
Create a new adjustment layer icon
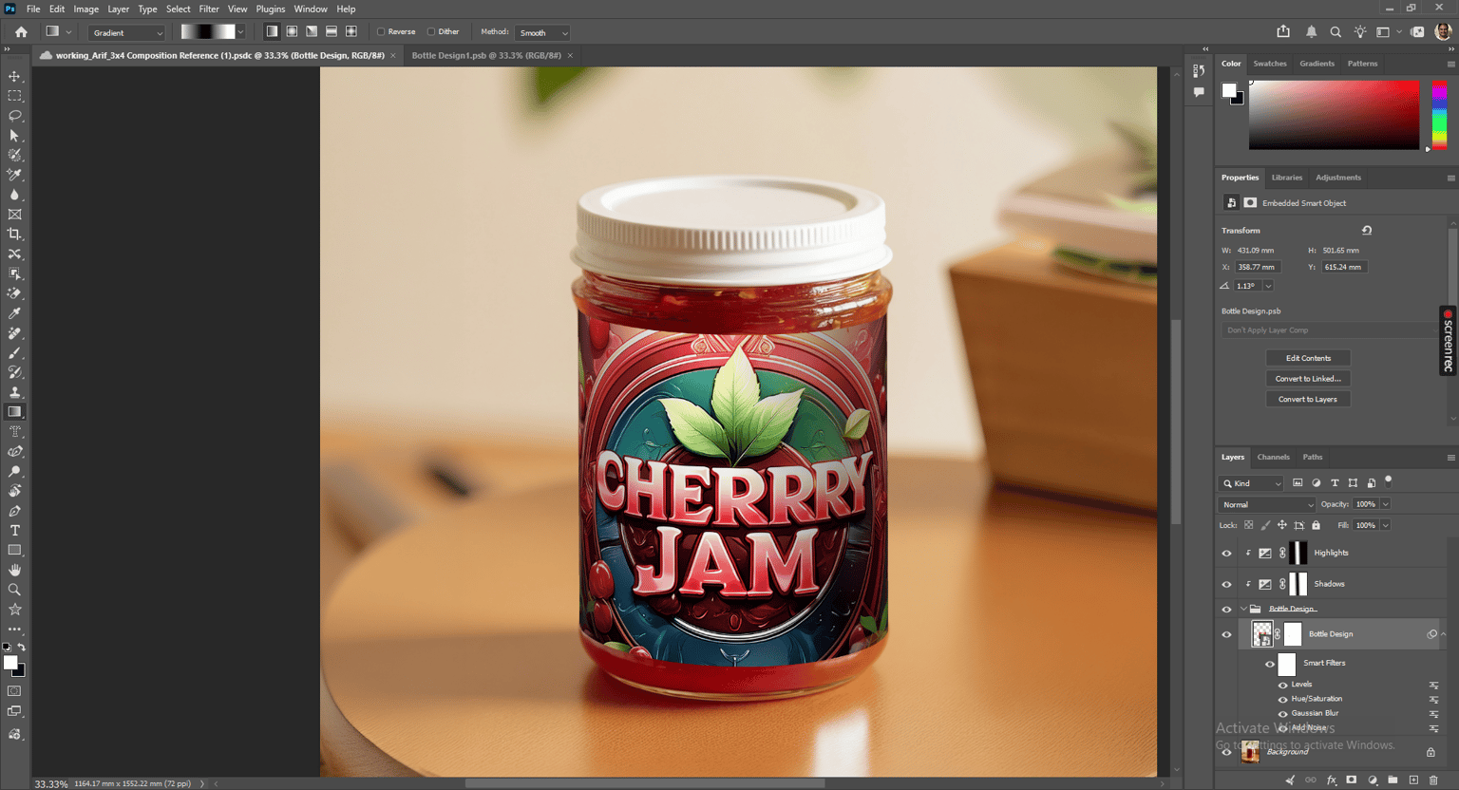pyautogui.click(x=1373, y=780)
